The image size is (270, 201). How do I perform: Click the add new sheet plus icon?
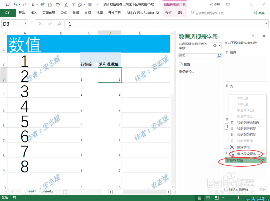(65, 192)
